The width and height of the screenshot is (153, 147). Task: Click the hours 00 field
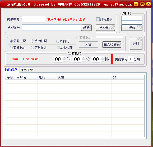(x=58, y=59)
